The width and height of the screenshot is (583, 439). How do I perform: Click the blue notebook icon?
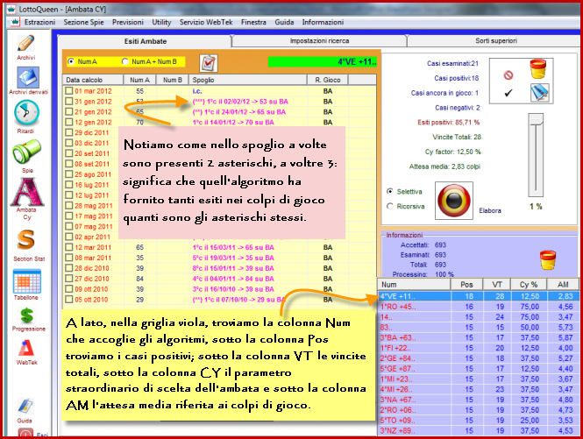point(539,92)
